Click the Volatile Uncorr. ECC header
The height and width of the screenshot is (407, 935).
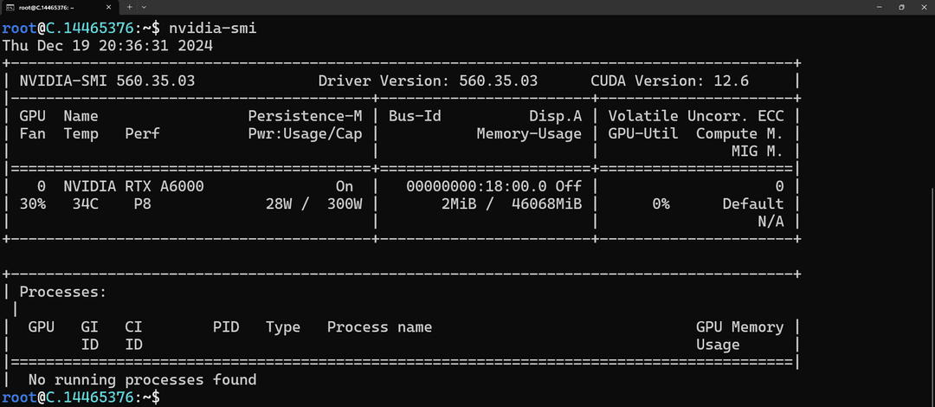[696, 116]
